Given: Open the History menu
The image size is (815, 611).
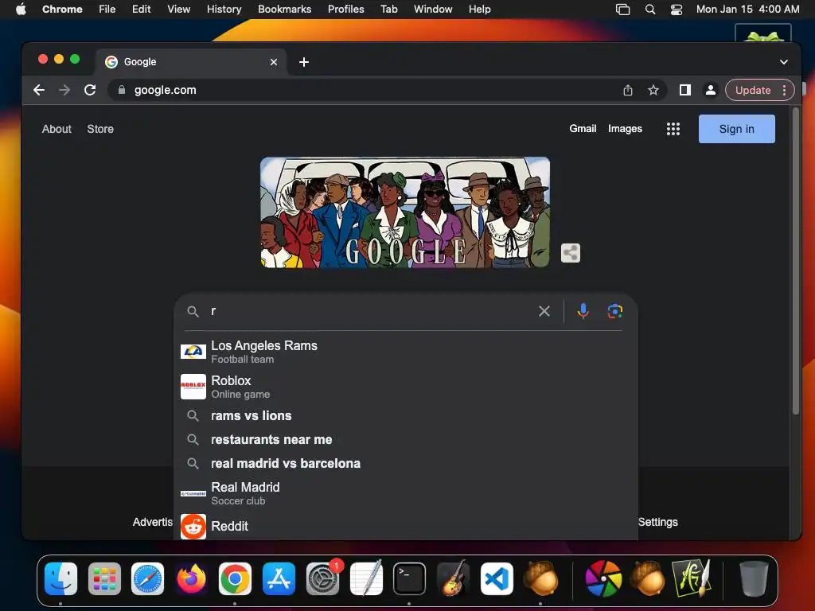Looking at the screenshot, I should pyautogui.click(x=224, y=10).
